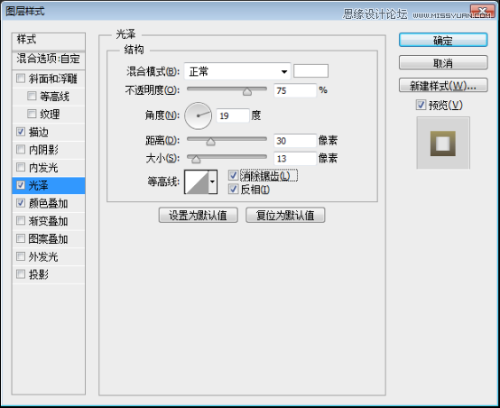Uncheck the 光泽 effect checkbox
The height and width of the screenshot is (408, 500).
coord(21,185)
